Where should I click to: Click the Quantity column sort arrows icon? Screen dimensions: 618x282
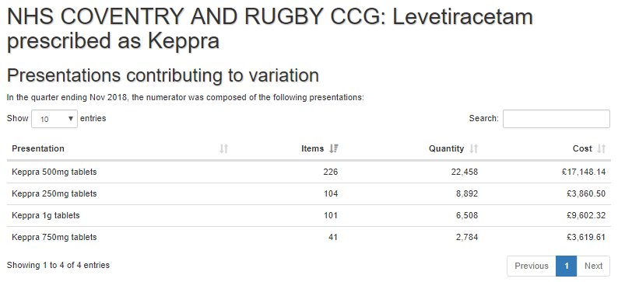474,148
